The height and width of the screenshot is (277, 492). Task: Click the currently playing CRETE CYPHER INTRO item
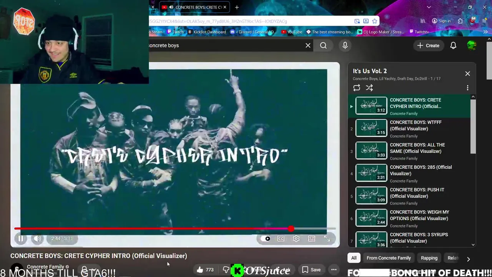(409, 106)
